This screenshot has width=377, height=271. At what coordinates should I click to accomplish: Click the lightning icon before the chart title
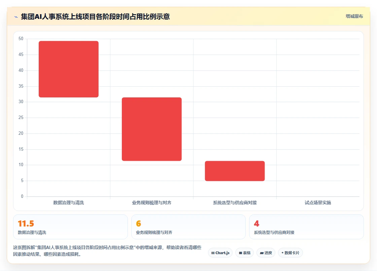[x=16, y=17]
